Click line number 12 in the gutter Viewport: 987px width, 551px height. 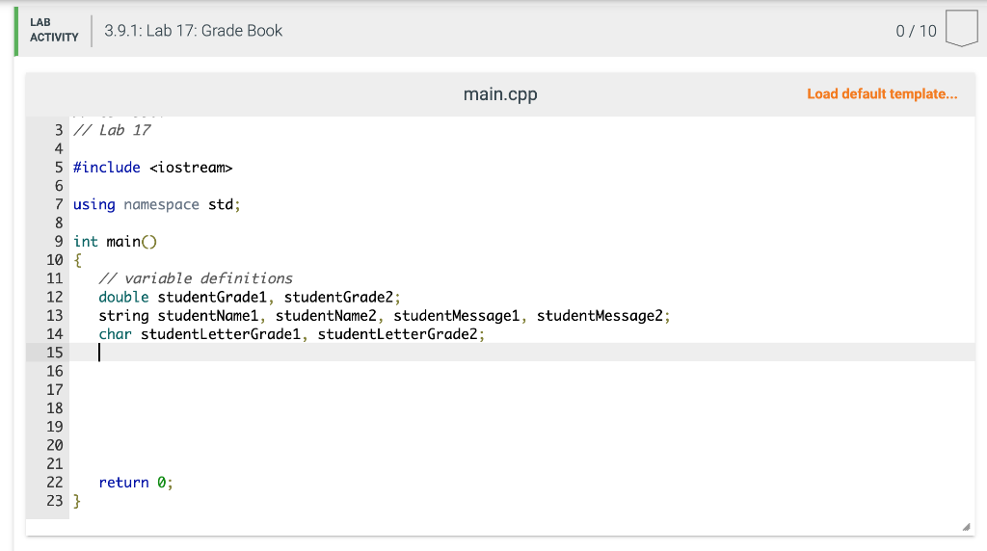[x=55, y=298]
